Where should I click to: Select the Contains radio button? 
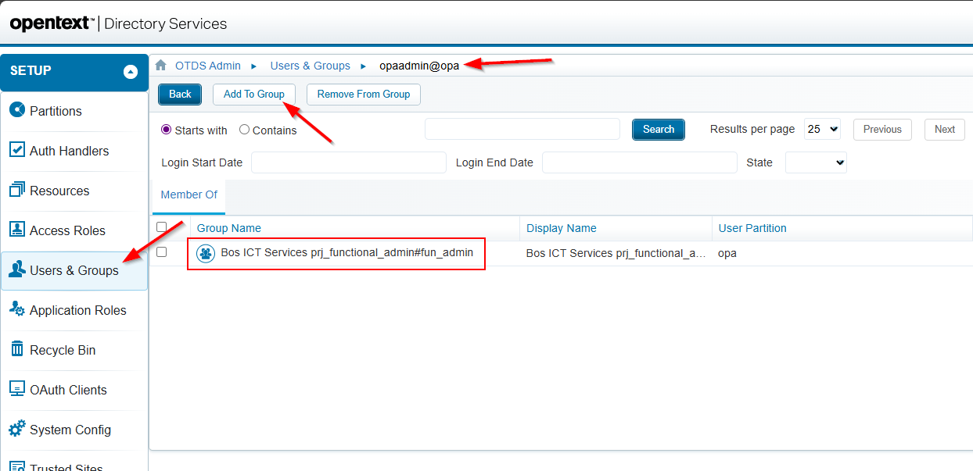(x=245, y=130)
